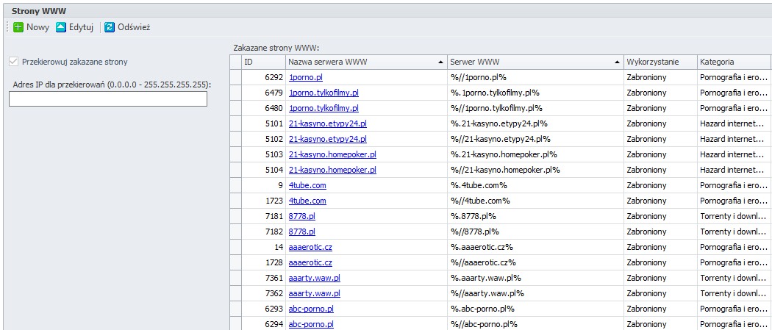Viewport: 772px width, 330px height.
Task: Click the Odśwież refresh icon
Action: tap(110, 27)
